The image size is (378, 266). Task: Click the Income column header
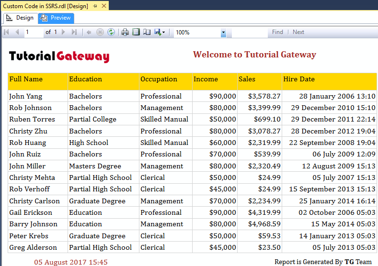pos(215,82)
